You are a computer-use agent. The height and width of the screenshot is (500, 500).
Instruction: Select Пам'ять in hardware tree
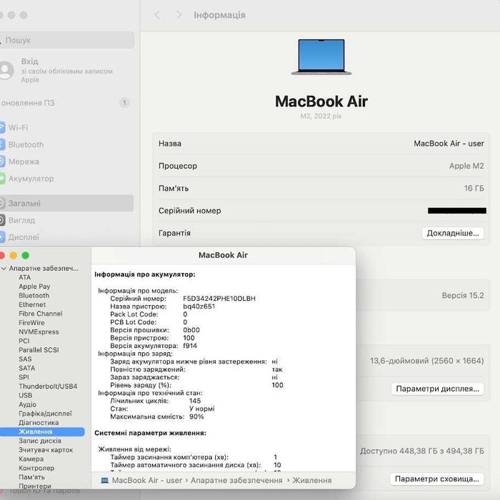coord(31,477)
